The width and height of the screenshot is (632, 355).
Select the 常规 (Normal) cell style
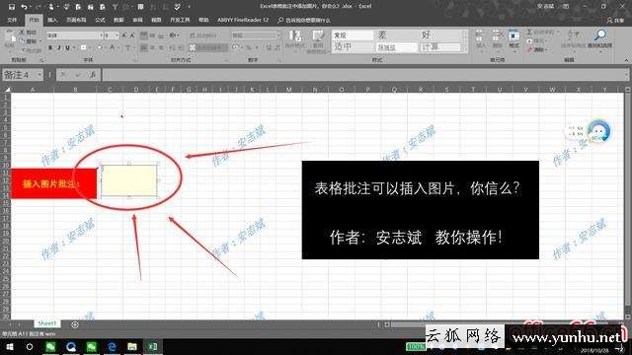coord(353,35)
